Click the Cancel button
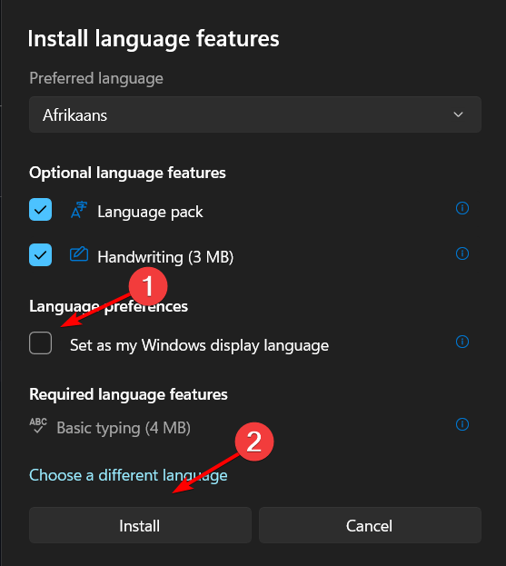Viewport: 506px width, 566px height. (370, 525)
